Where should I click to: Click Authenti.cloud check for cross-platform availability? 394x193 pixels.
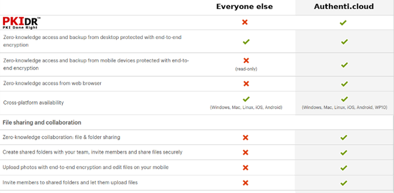pyautogui.click(x=344, y=99)
